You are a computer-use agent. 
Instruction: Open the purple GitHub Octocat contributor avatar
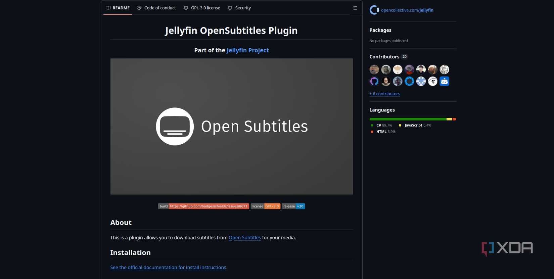[374, 81]
